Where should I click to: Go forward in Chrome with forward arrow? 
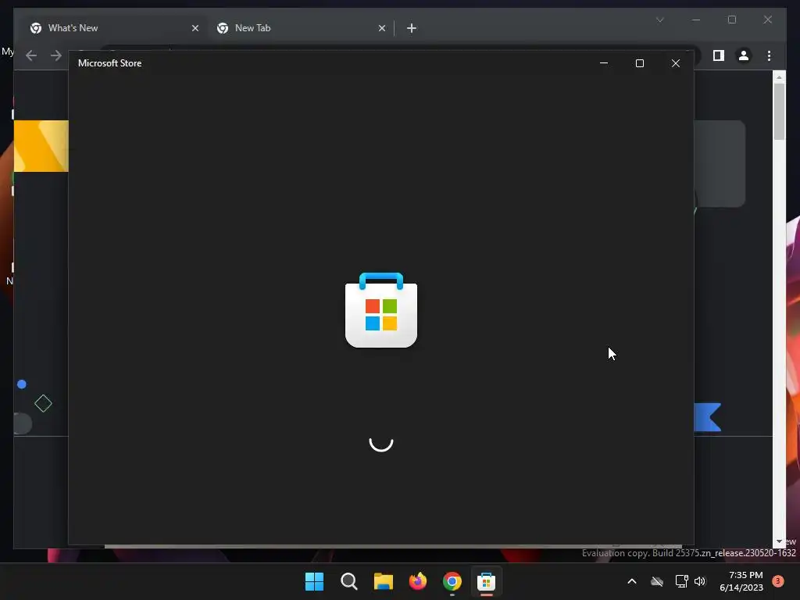coord(56,55)
